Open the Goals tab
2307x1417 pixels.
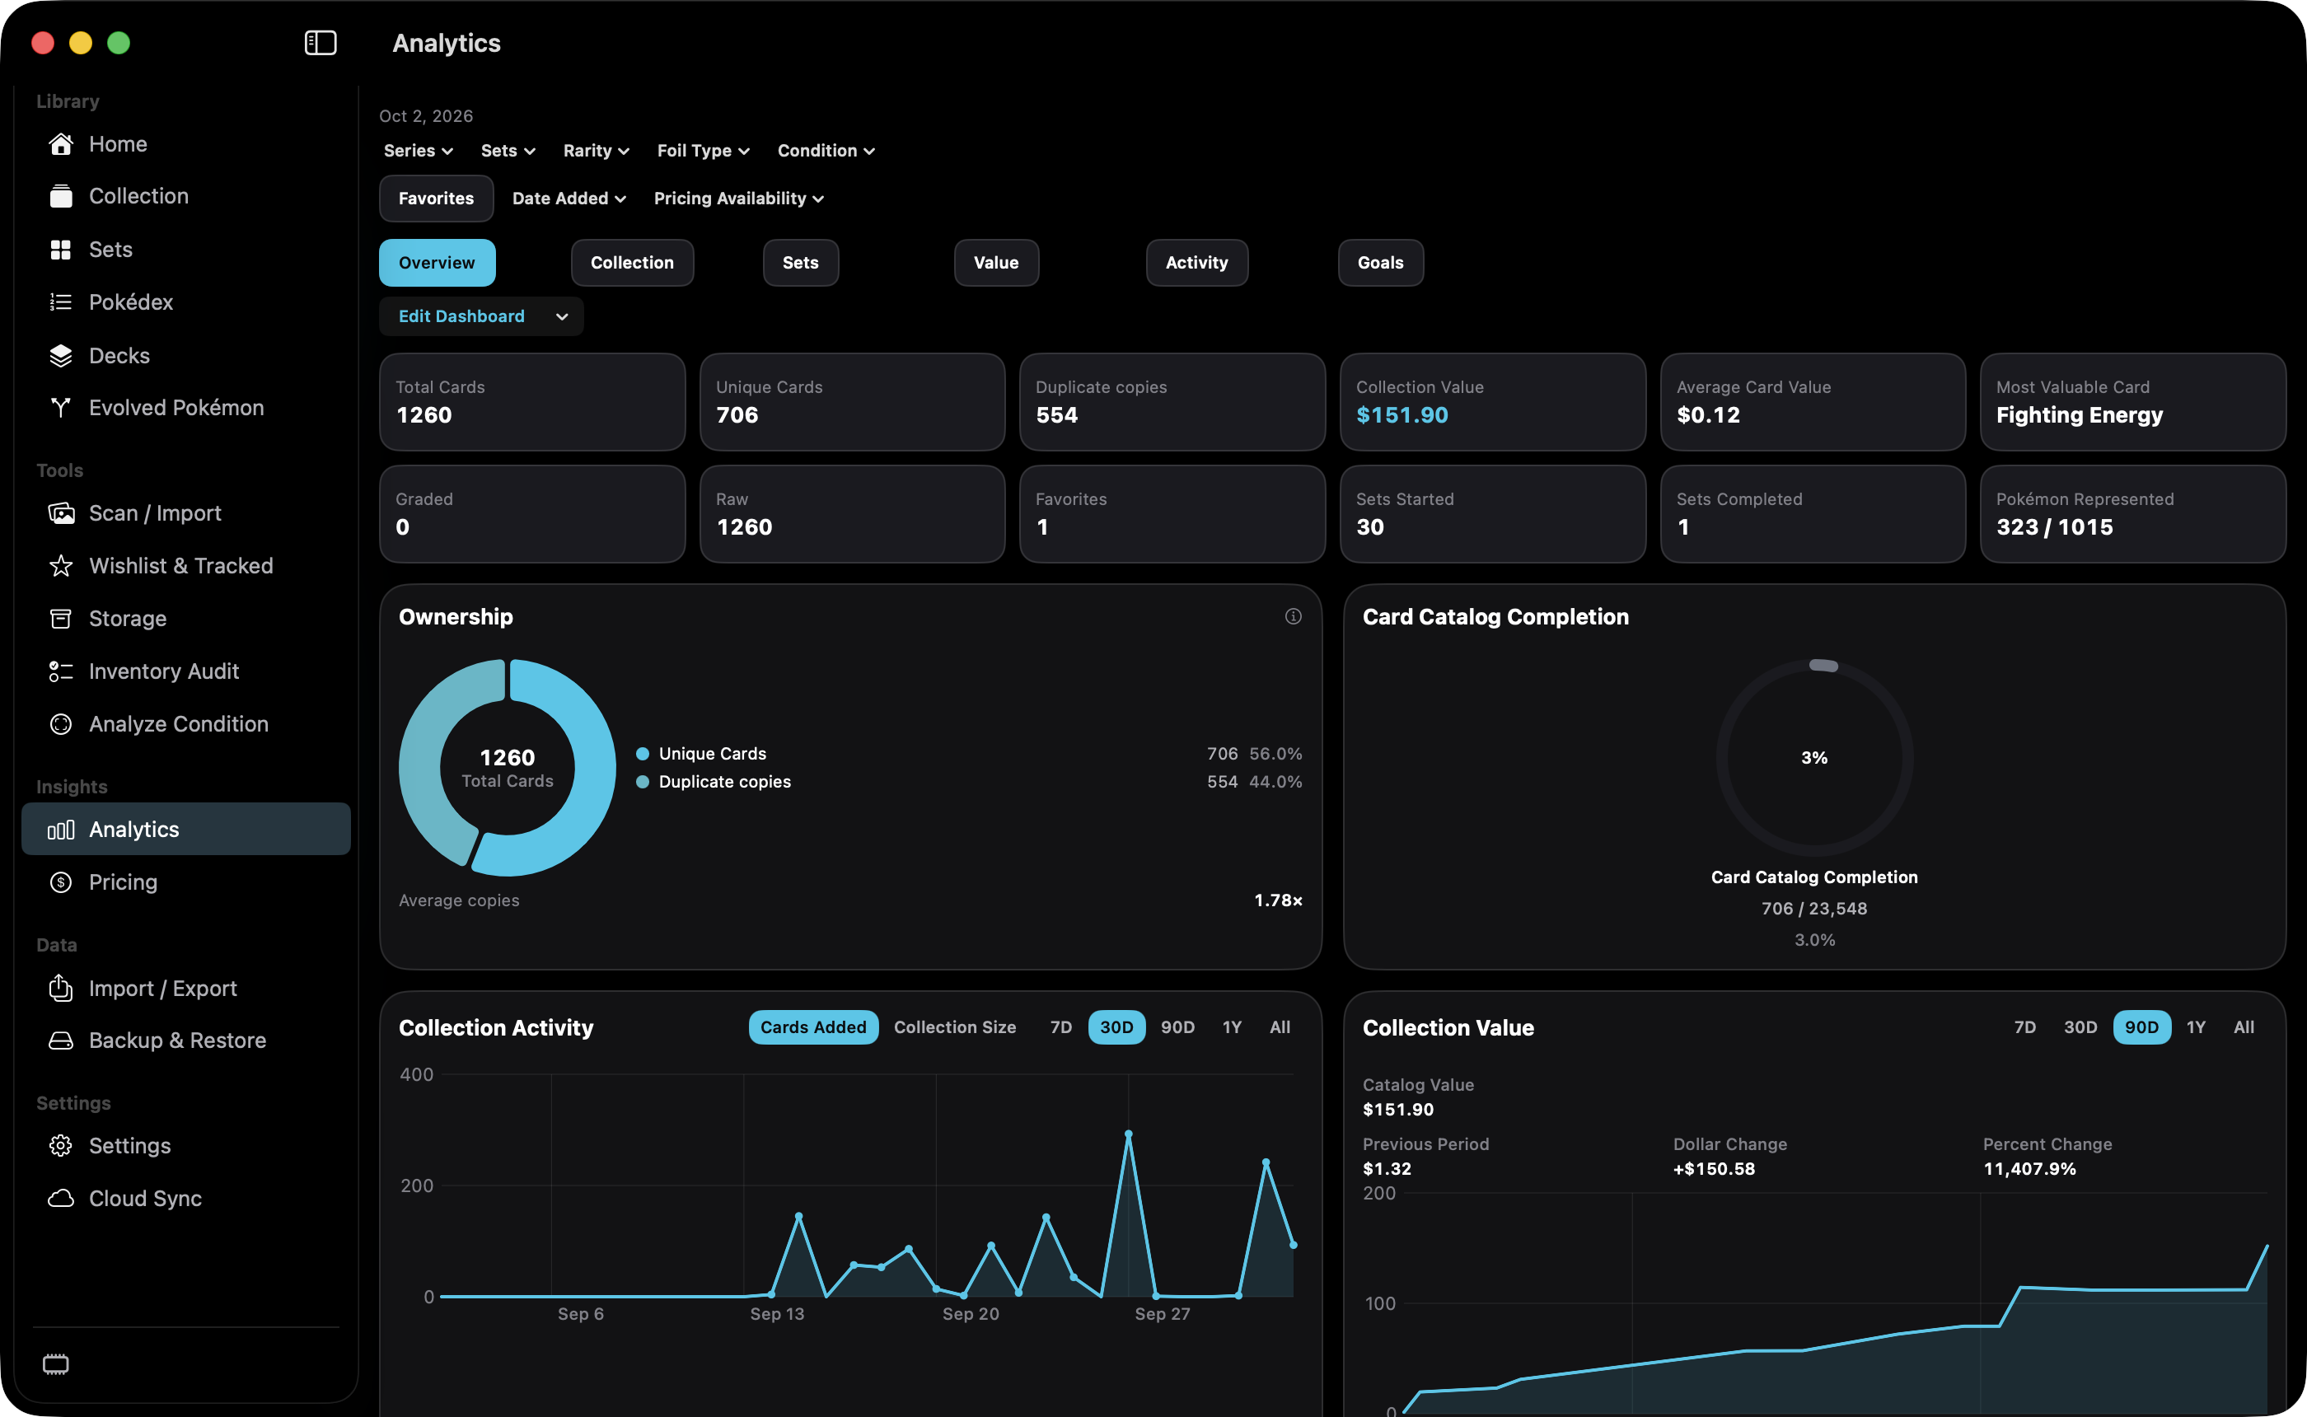(1380, 263)
